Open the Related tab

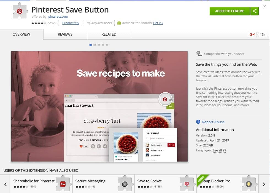coord(109,34)
